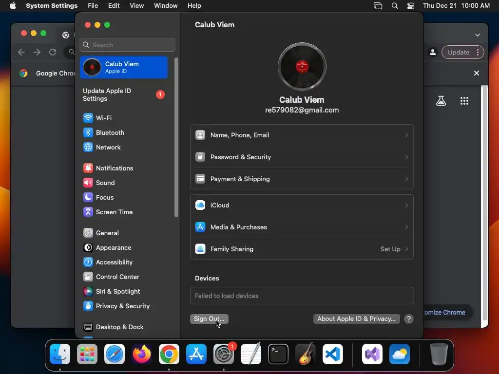Click Set Up for Family Sharing
This screenshot has width=499, height=374.
click(394, 249)
